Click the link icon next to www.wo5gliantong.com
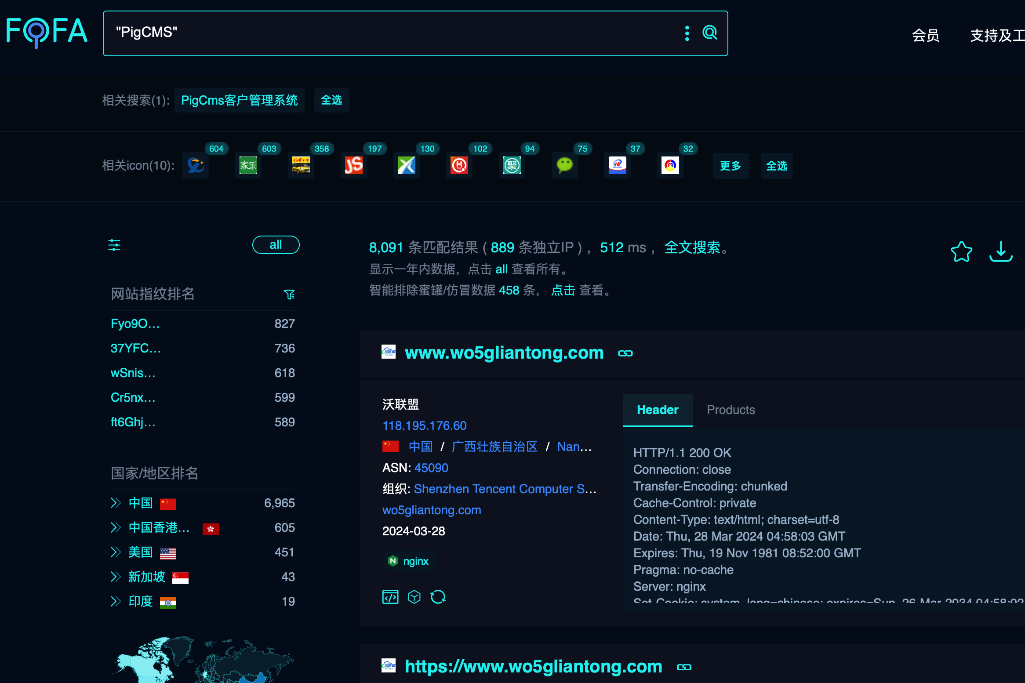 [x=625, y=352]
